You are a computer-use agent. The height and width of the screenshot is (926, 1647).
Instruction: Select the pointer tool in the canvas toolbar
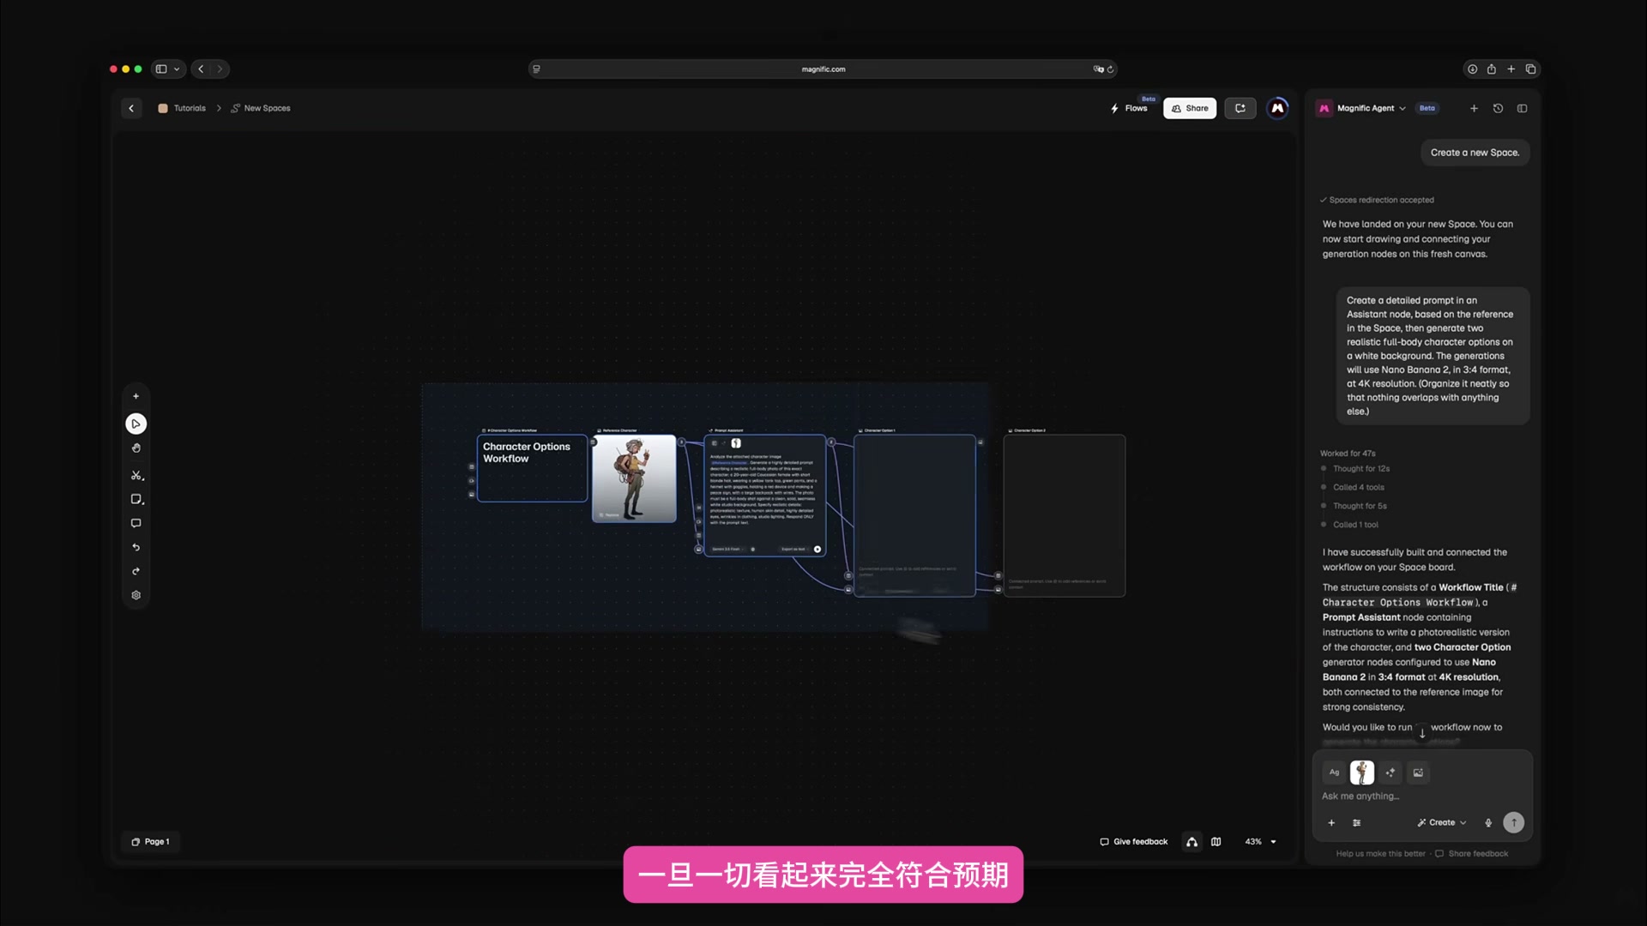pos(136,424)
